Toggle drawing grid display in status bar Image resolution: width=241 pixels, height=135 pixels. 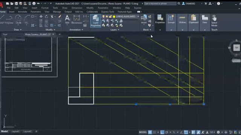tap(150, 132)
